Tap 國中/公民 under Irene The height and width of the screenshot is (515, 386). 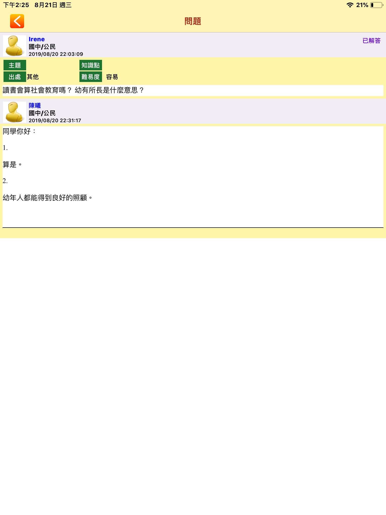click(x=42, y=47)
